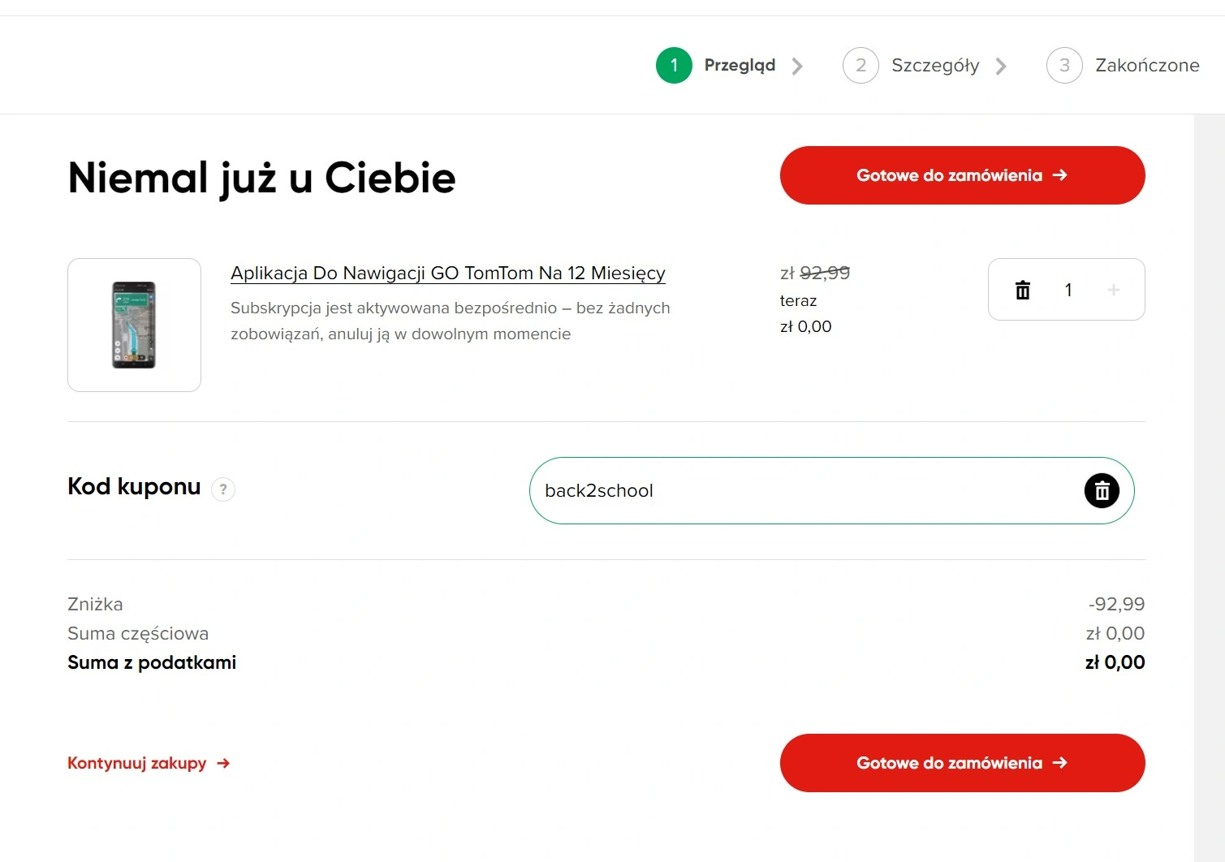Go to the Zakończone step
Image resolution: width=1225 pixels, height=862 pixels.
pos(1147,65)
